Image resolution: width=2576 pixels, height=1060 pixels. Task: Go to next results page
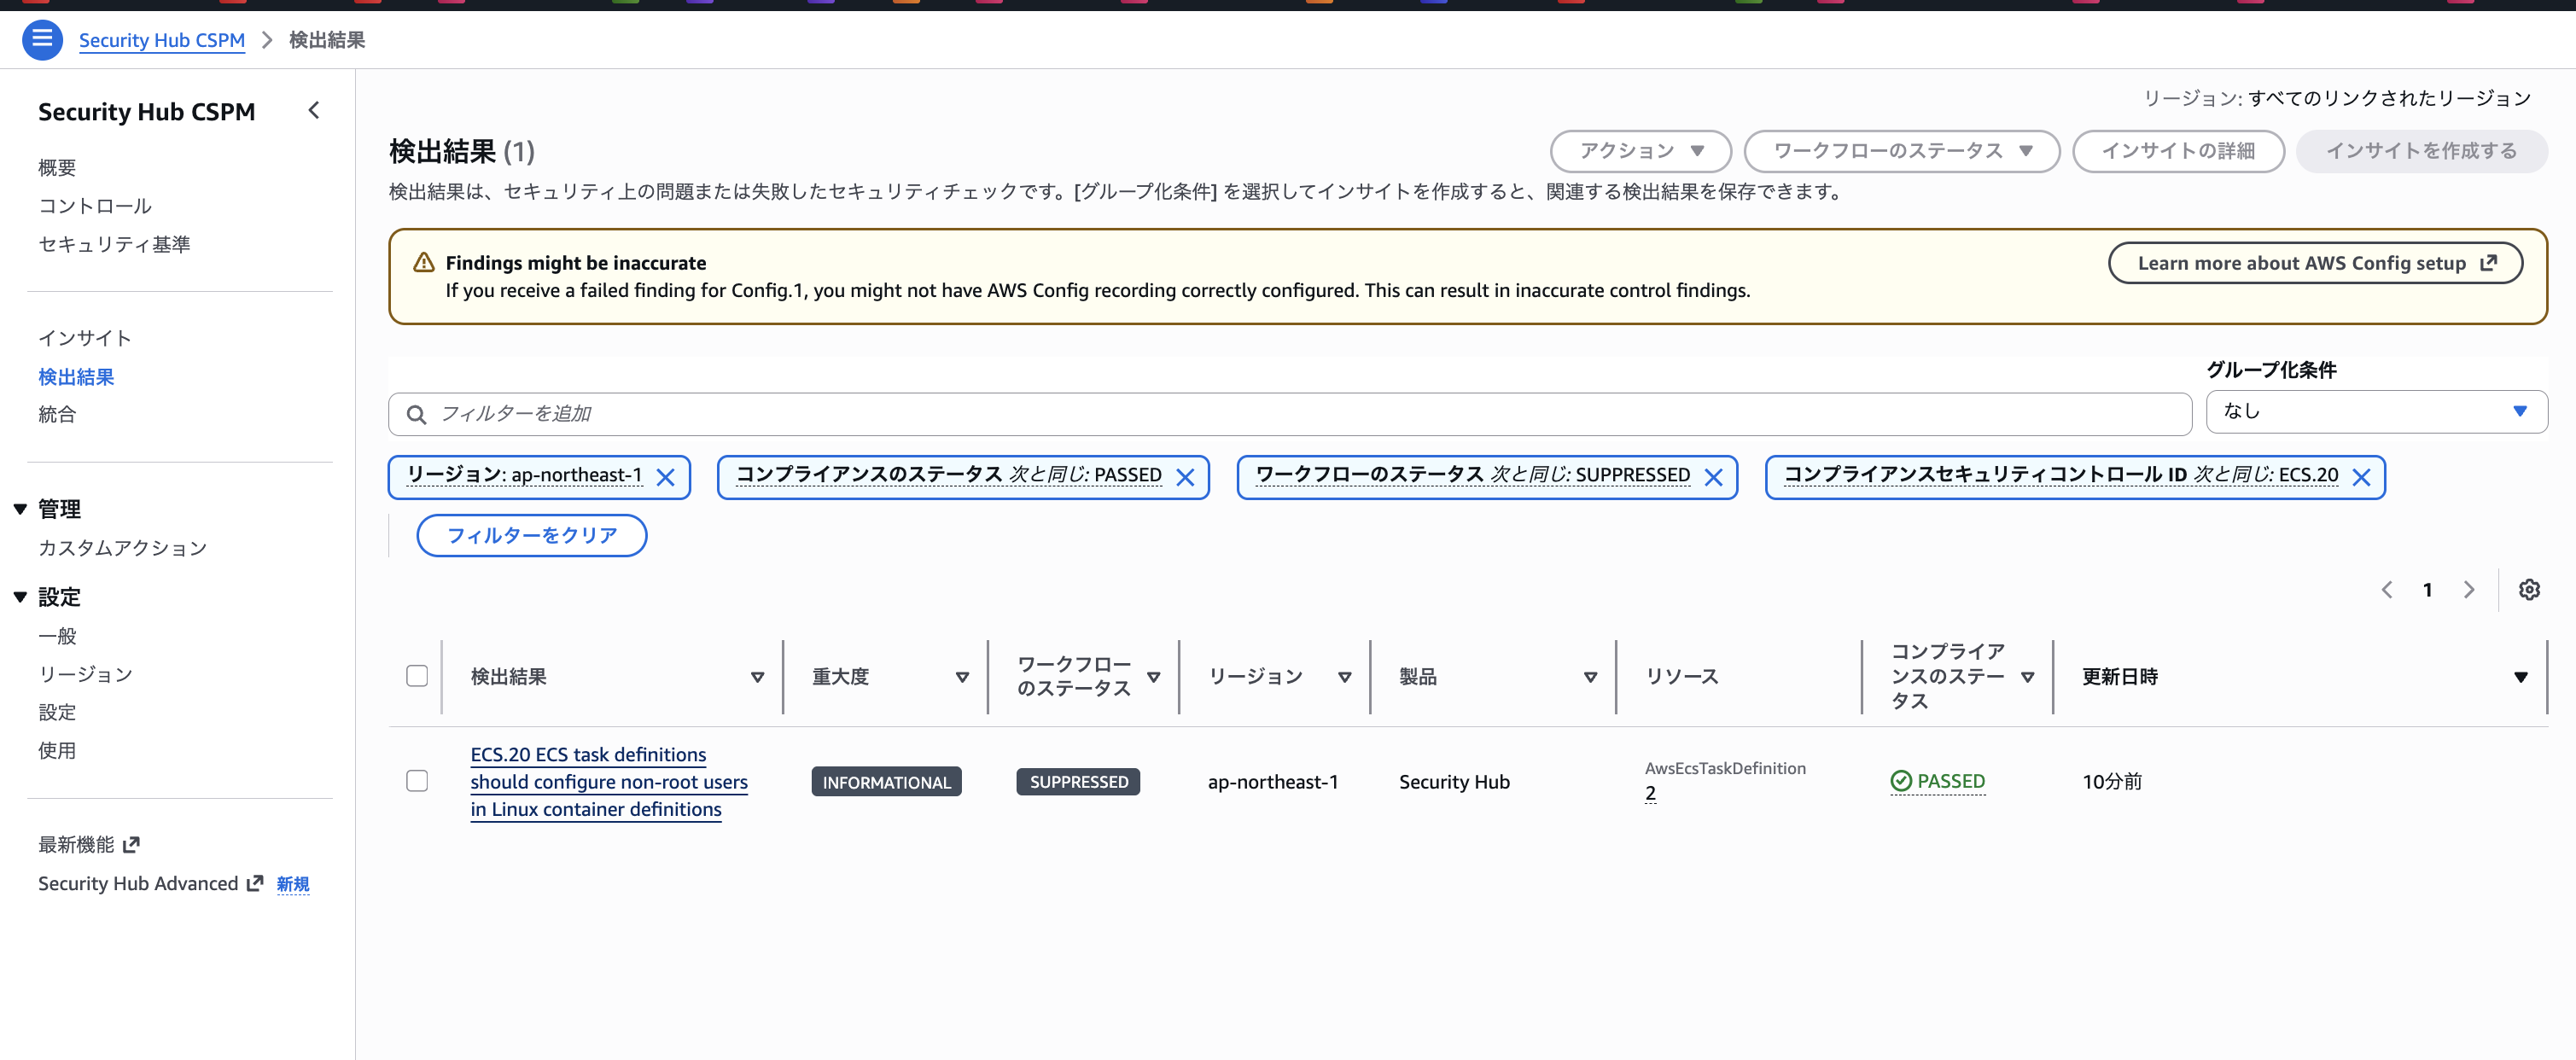click(x=2469, y=590)
